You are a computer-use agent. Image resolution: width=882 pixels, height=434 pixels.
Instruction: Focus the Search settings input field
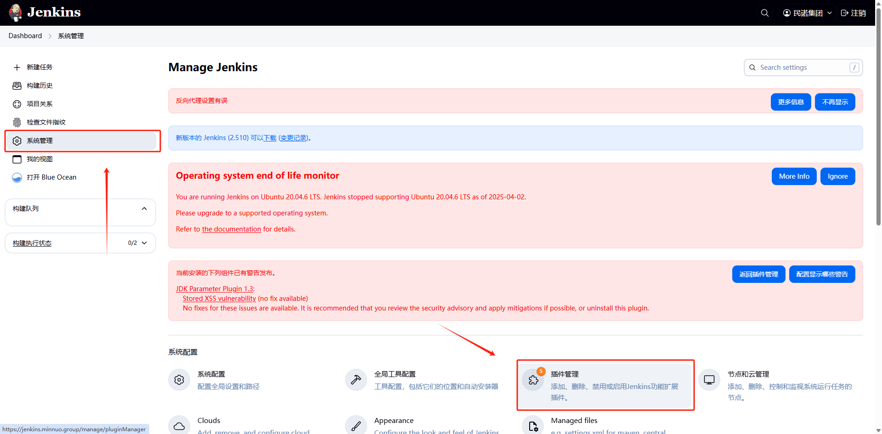coord(803,68)
